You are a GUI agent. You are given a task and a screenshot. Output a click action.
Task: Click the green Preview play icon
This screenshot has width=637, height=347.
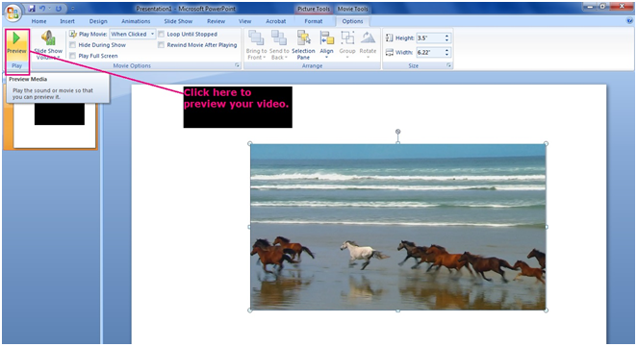tap(16, 38)
